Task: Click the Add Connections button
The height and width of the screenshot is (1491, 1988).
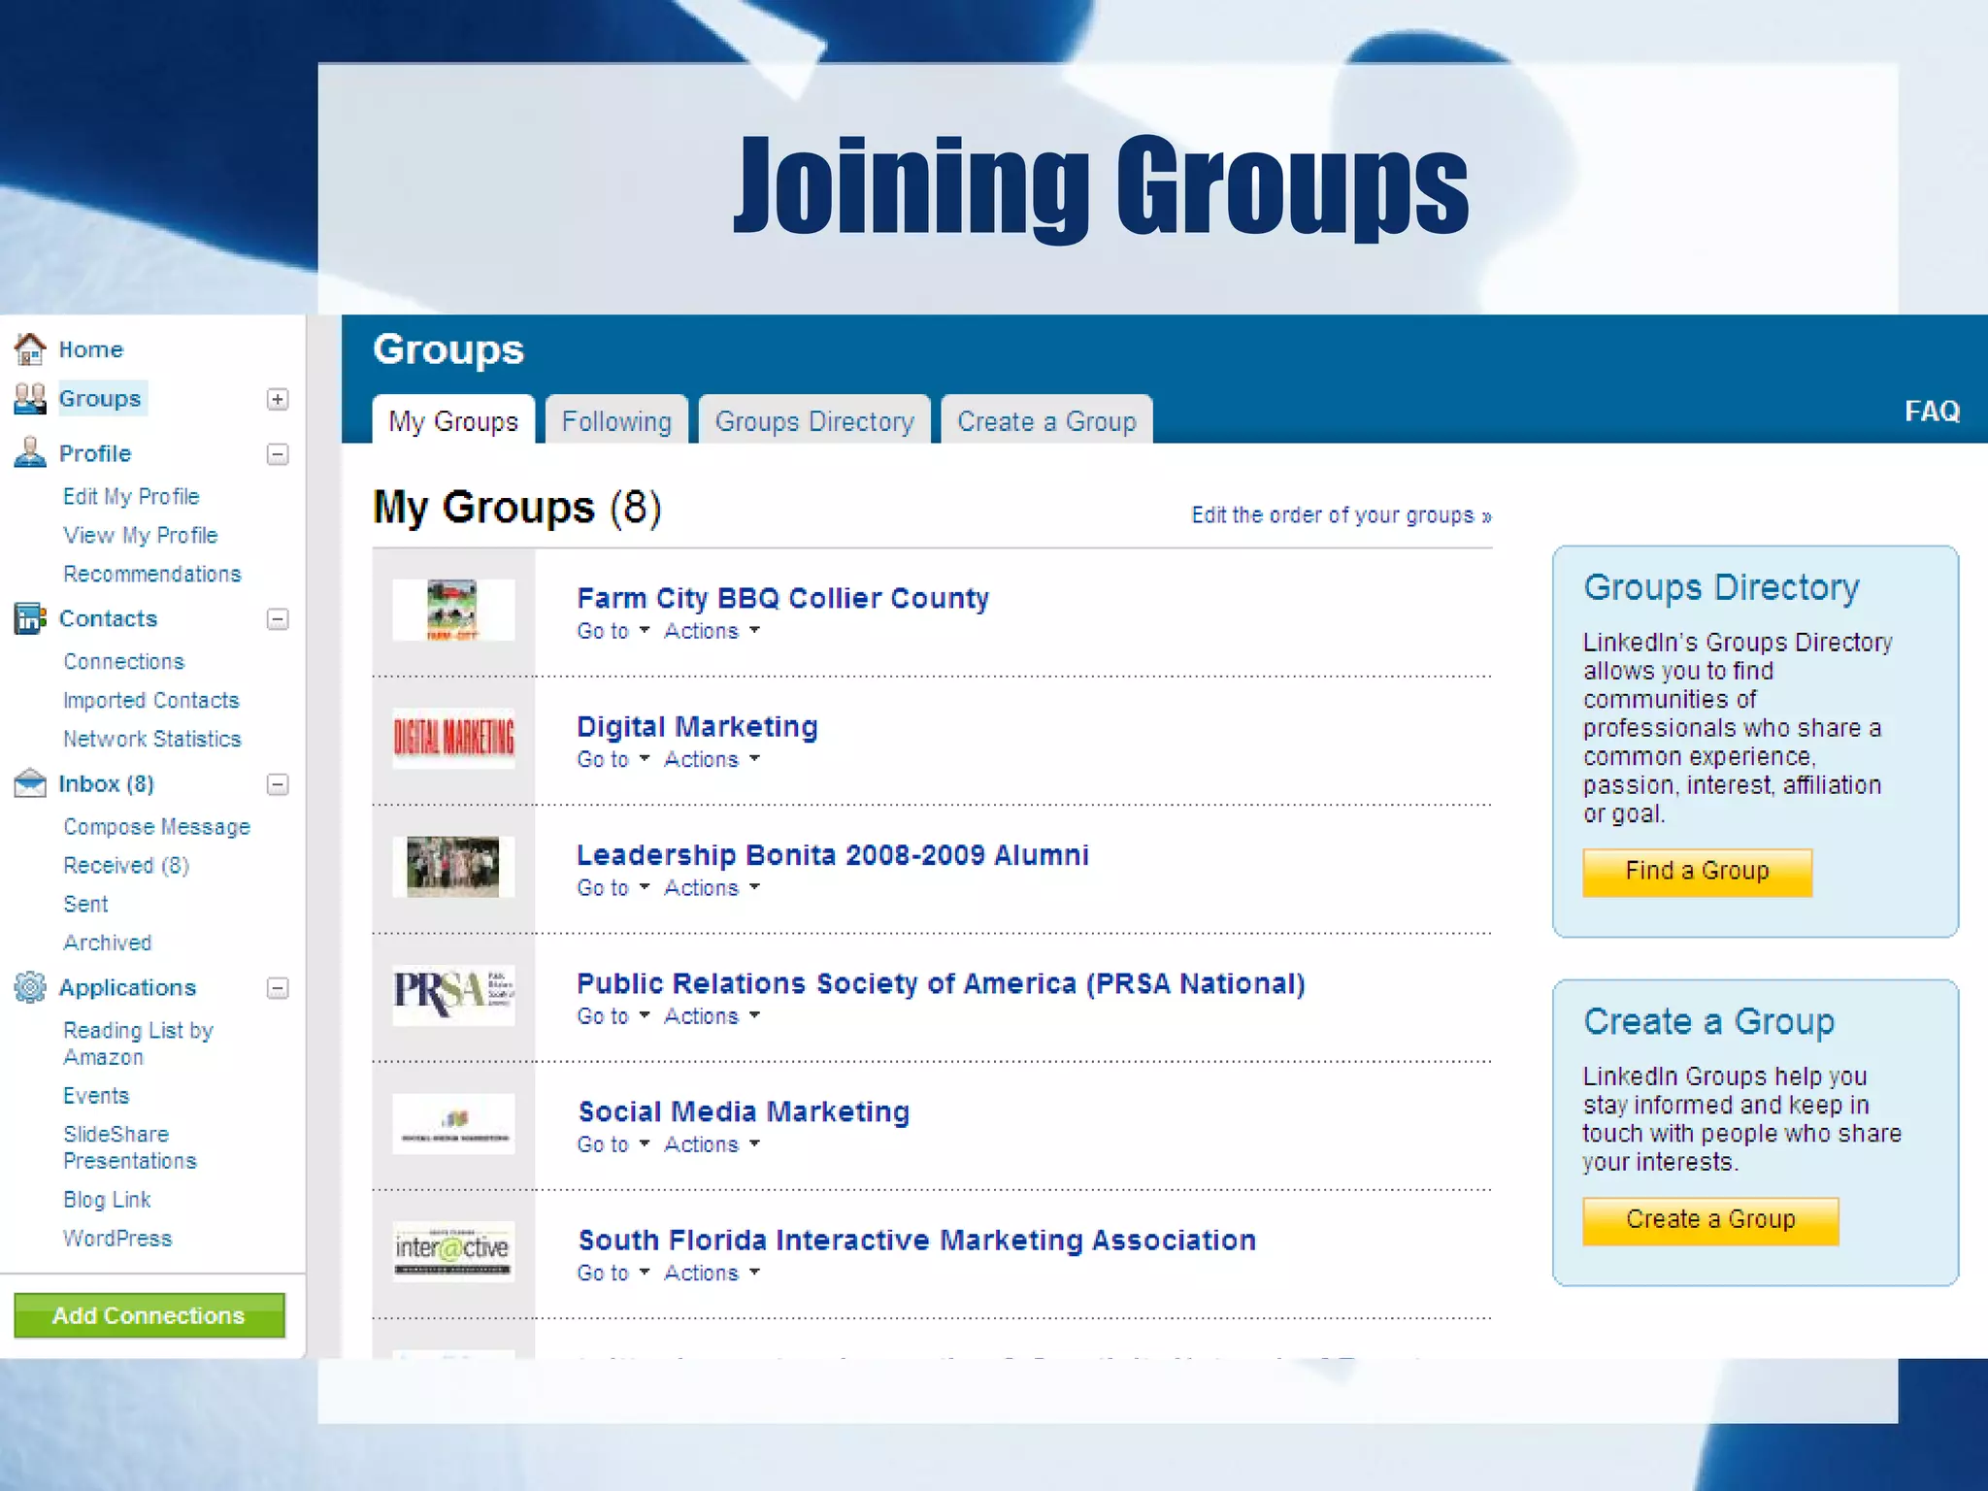Action: pyautogui.click(x=149, y=1315)
